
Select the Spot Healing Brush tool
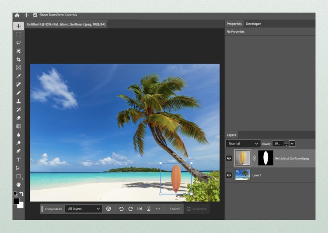[x=19, y=84]
